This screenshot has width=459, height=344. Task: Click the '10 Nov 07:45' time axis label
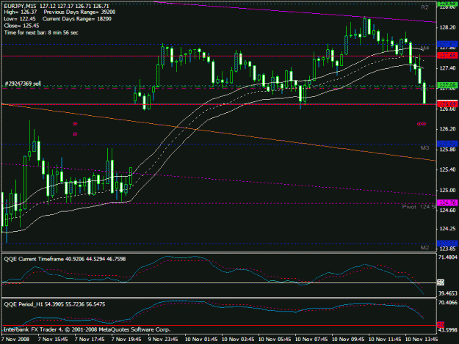(x=311, y=340)
